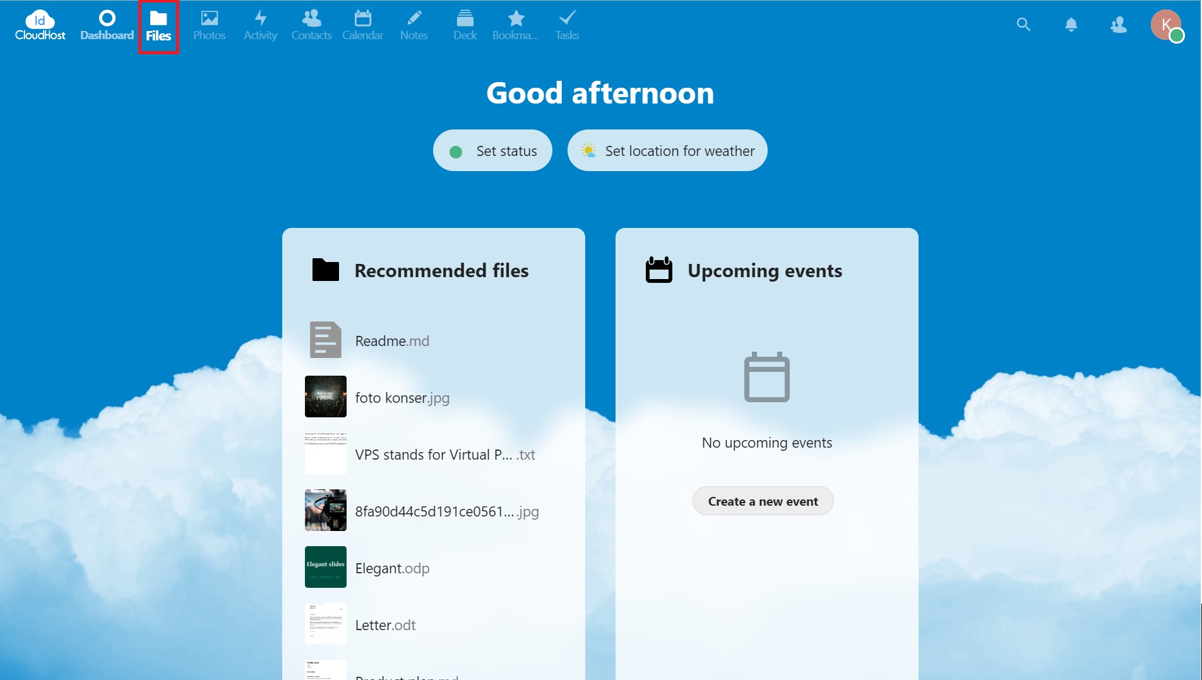Open the user avatar menu
Screen dimensions: 1202x680
click(1165, 25)
